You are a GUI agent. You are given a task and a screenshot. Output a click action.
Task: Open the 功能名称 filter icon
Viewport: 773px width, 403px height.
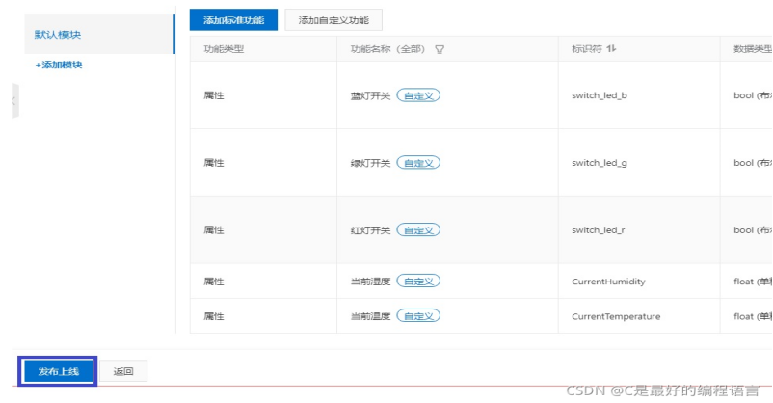click(x=440, y=49)
